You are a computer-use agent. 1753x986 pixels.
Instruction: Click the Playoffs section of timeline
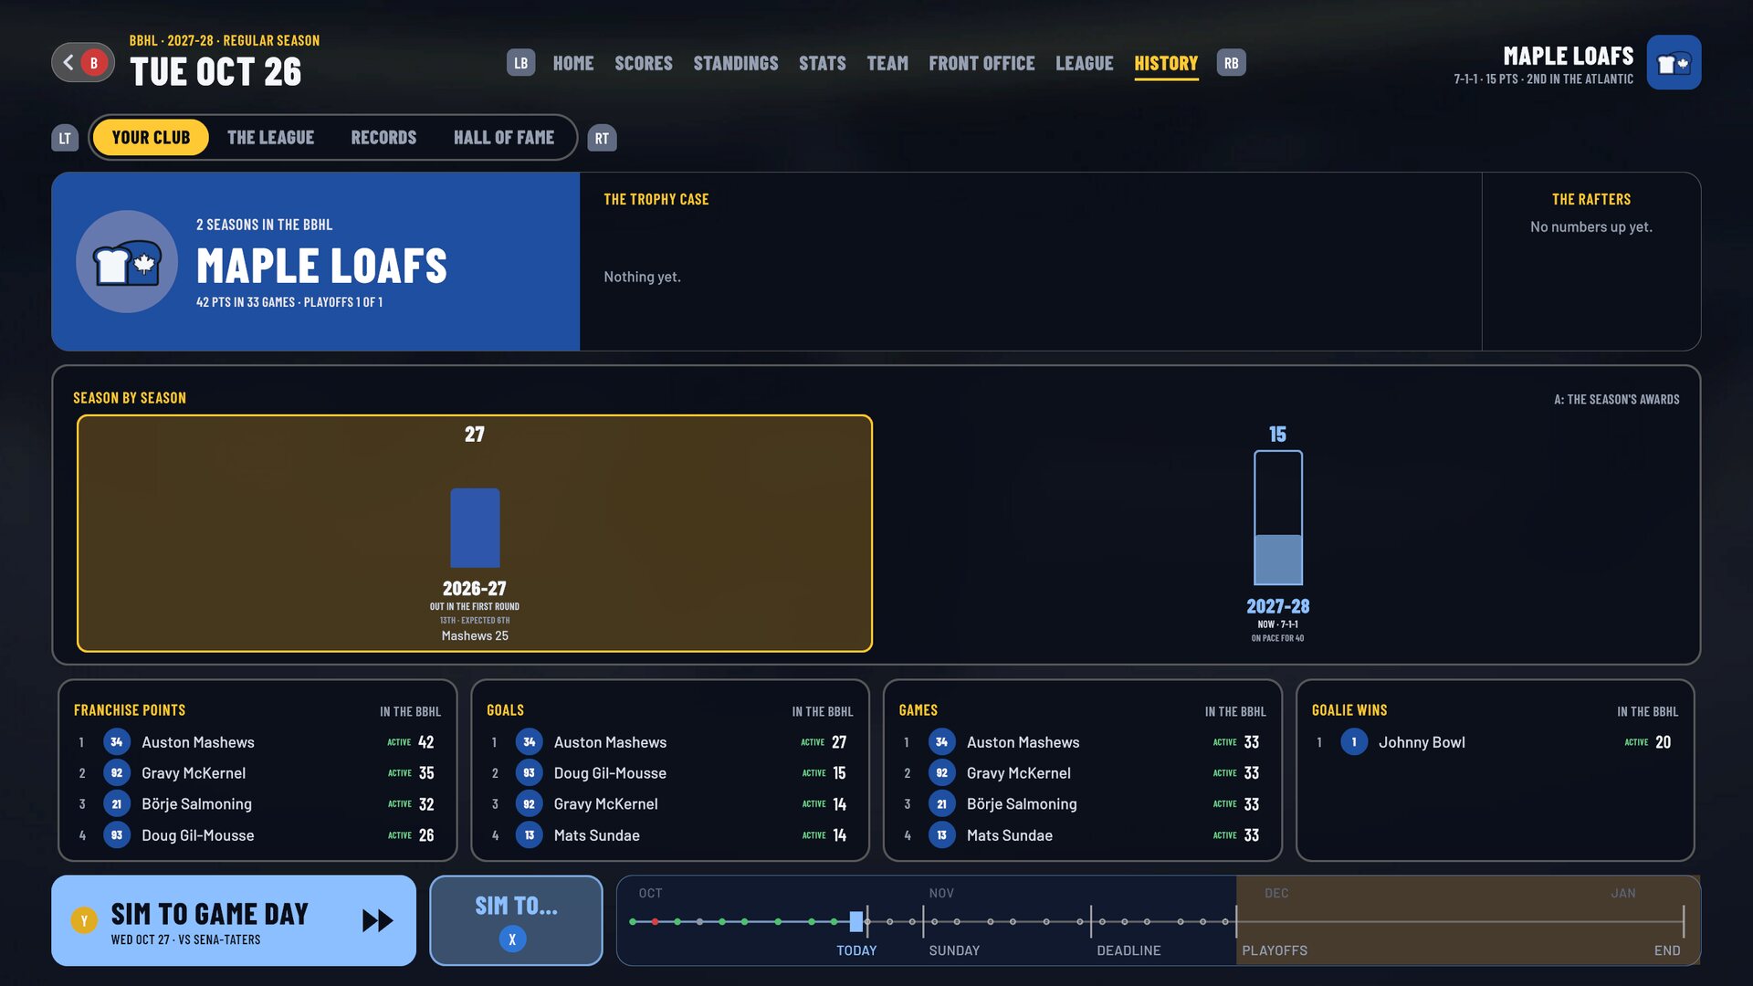(x=1467, y=920)
